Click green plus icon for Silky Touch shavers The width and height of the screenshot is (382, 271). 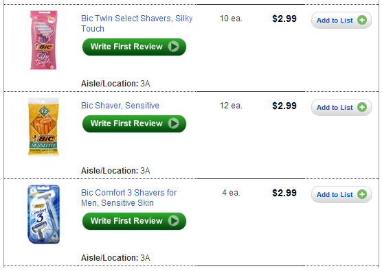coord(362,20)
